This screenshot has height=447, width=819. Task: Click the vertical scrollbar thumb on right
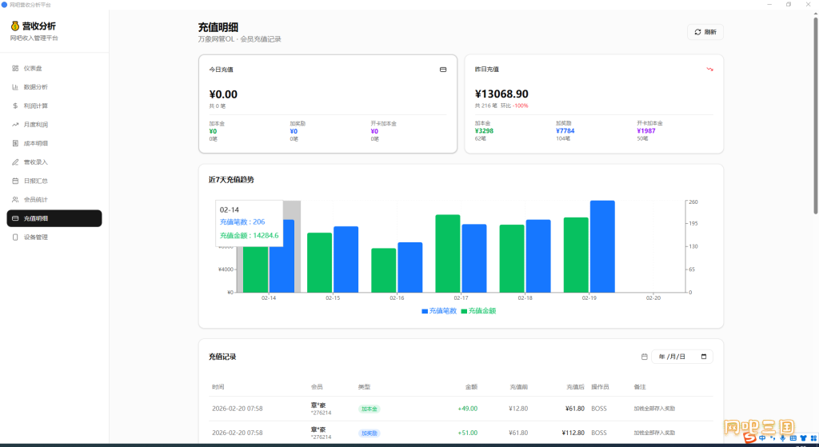coord(815,115)
